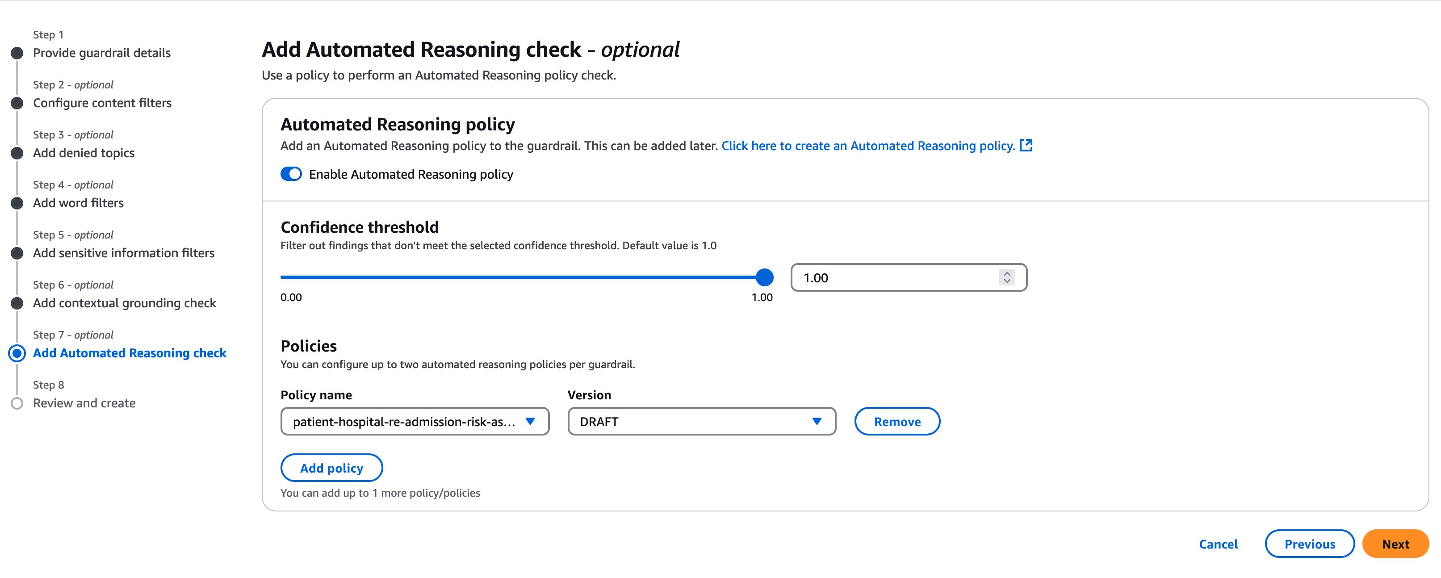The width and height of the screenshot is (1441, 578).
Task: Navigate to Add denied topics step
Action: click(84, 153)
